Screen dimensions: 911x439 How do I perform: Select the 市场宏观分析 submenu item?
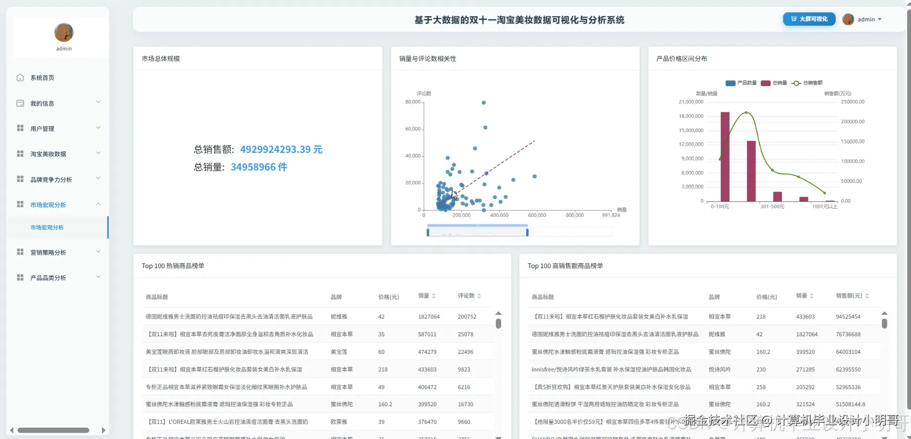(47, 227)
